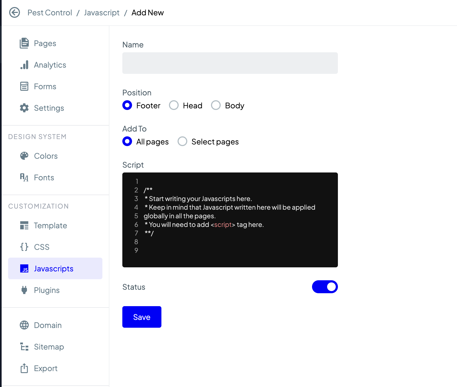457x387 pixels.
Task: Choose the Select pages radio option
Action: pos(182,141)
